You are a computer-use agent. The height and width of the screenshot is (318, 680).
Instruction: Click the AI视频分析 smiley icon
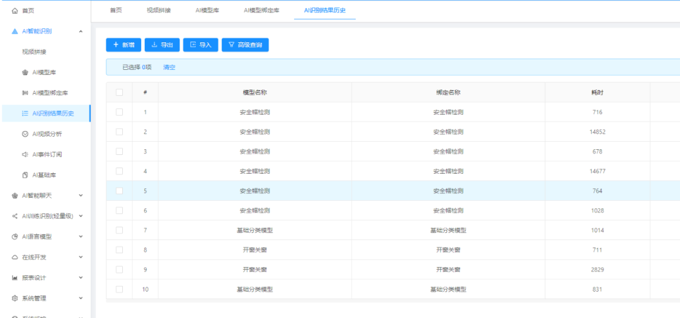25,134
